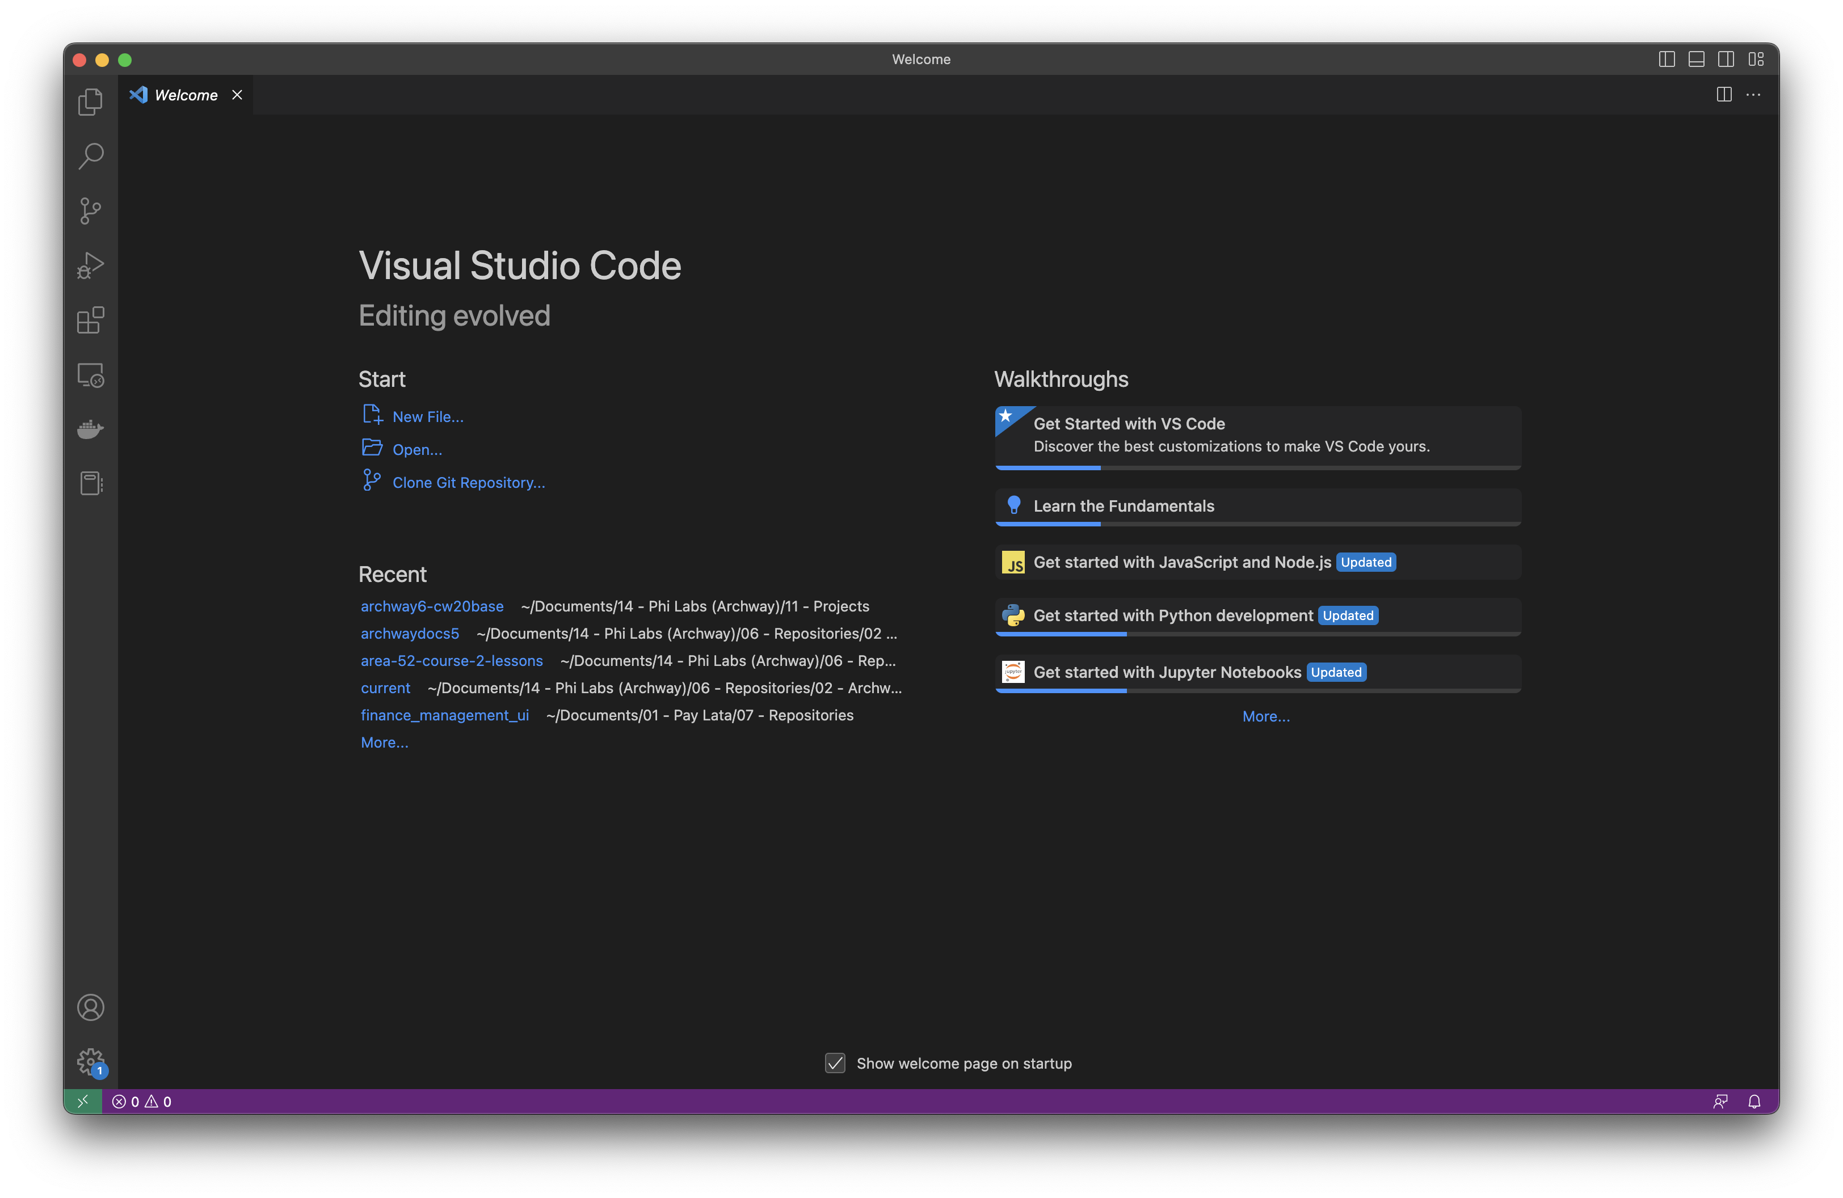Open recent folder archway6-cw20base
The width and height of the screenshot is (1843, 1198).
431,607
